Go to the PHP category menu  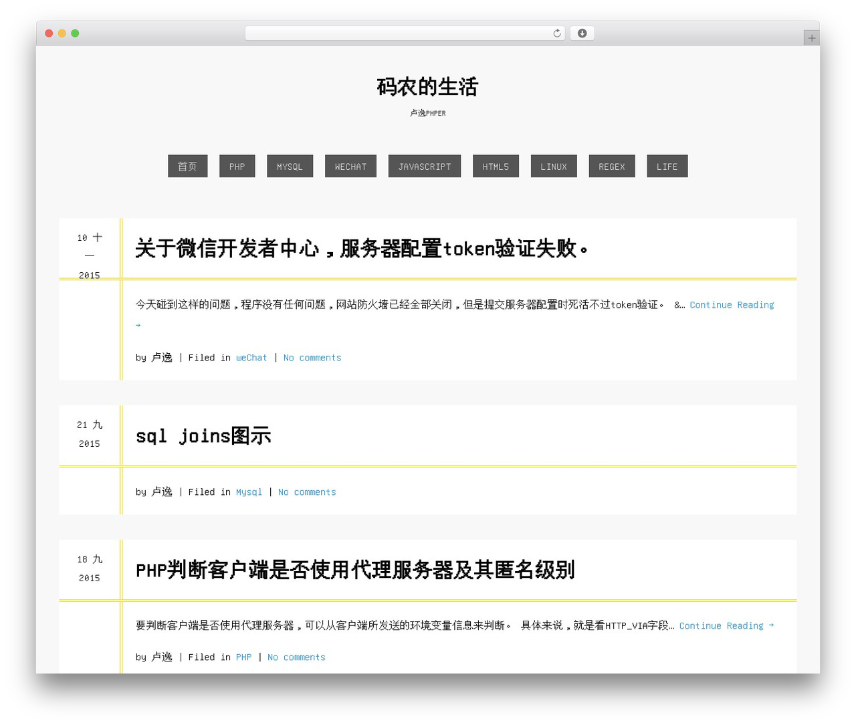coord(237,167)
